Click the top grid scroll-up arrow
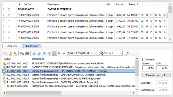This screenshot has height=97, width=173. (x=170, y=4)
